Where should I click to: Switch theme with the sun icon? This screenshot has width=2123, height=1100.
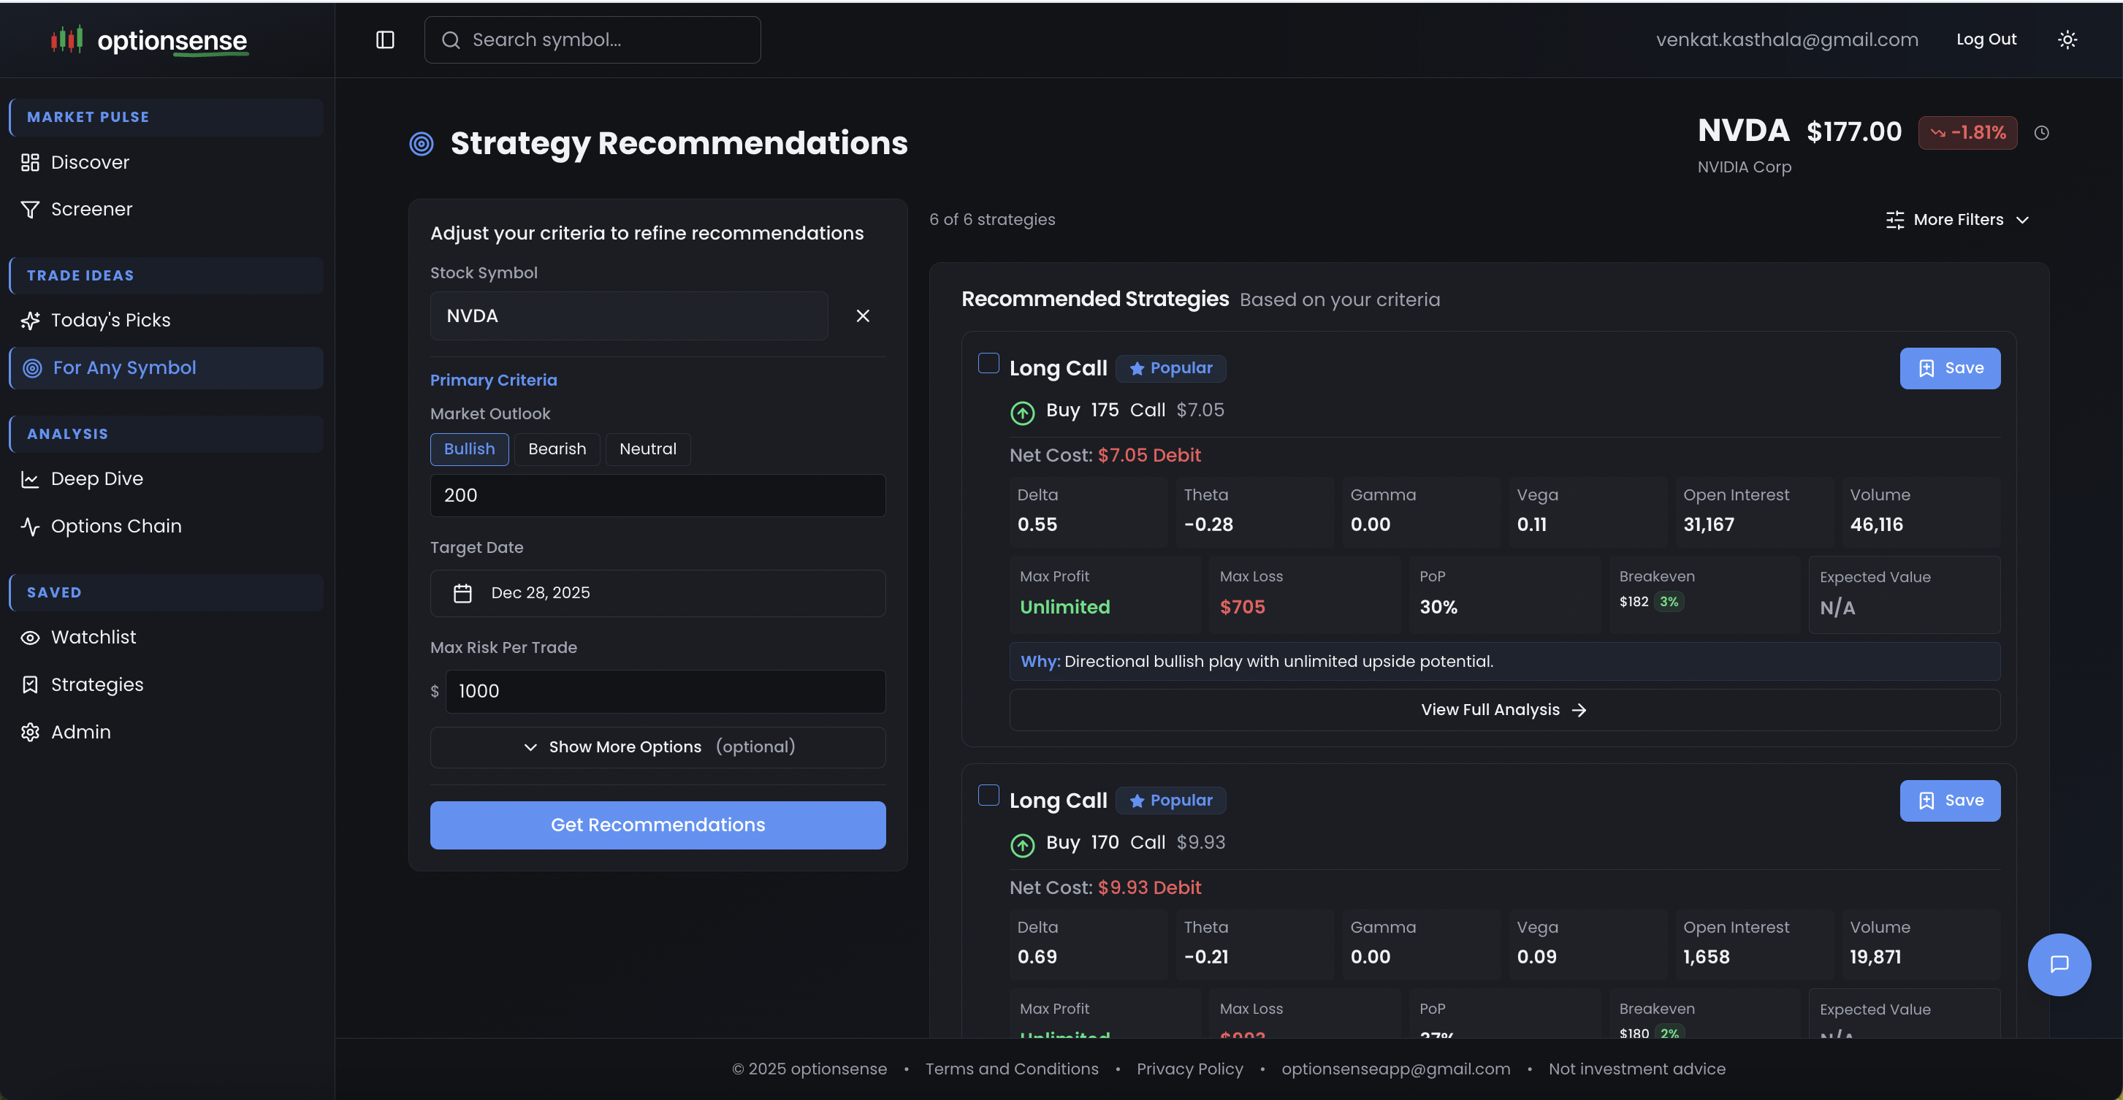pyautogui.click(x=2067, y=39)
